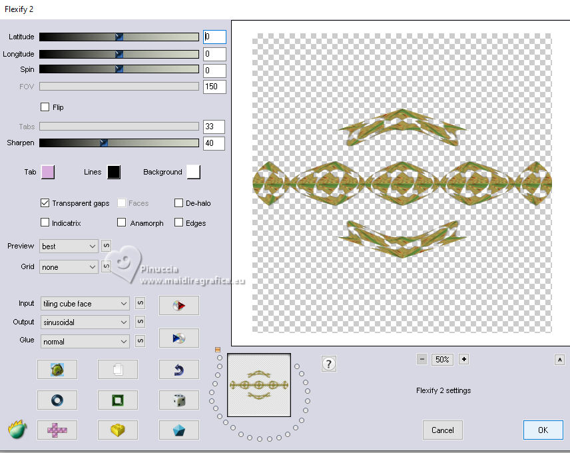Click the S button beside Grid
This screenshot has height=453, width=570.
coord(106,266)
